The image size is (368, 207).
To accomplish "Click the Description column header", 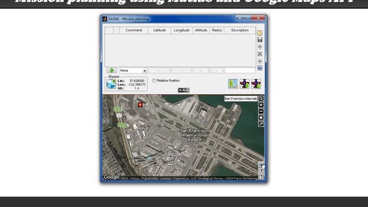I will (x=240, y=30).
